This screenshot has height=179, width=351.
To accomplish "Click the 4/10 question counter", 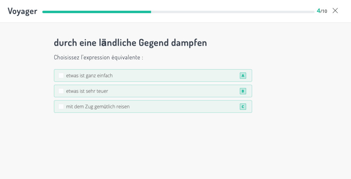I will (322, 11).
